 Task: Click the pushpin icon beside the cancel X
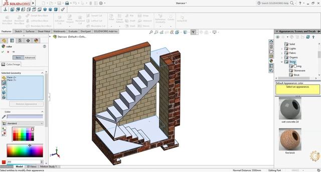click(x=14, y=52)
